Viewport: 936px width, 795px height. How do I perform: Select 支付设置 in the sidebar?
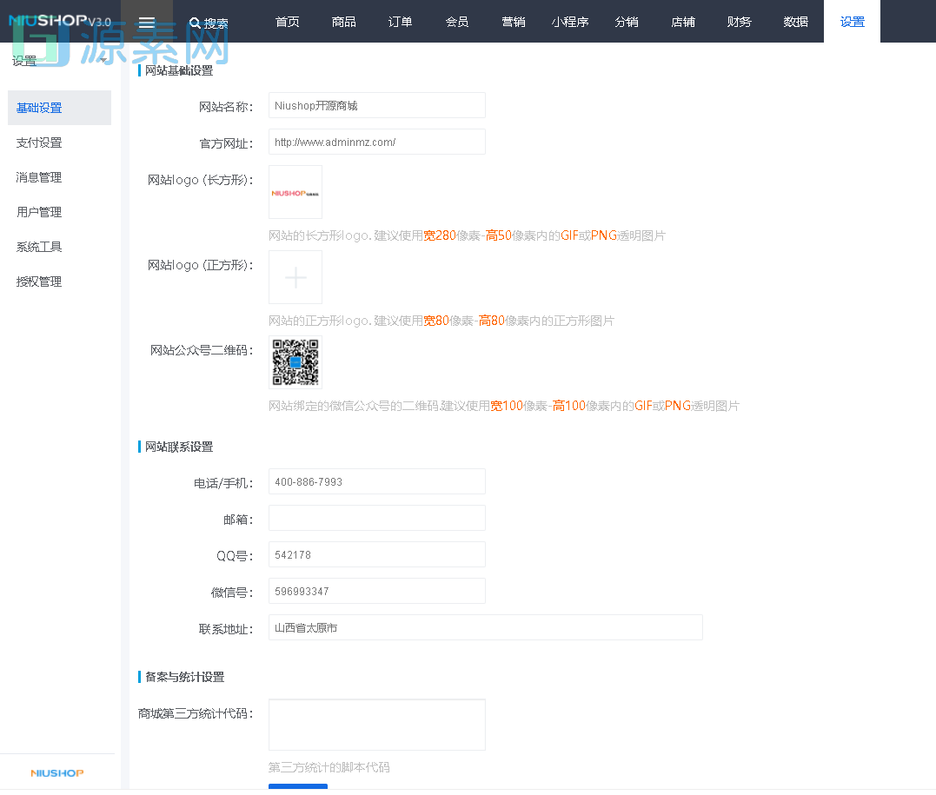click(x=39, y=142)
